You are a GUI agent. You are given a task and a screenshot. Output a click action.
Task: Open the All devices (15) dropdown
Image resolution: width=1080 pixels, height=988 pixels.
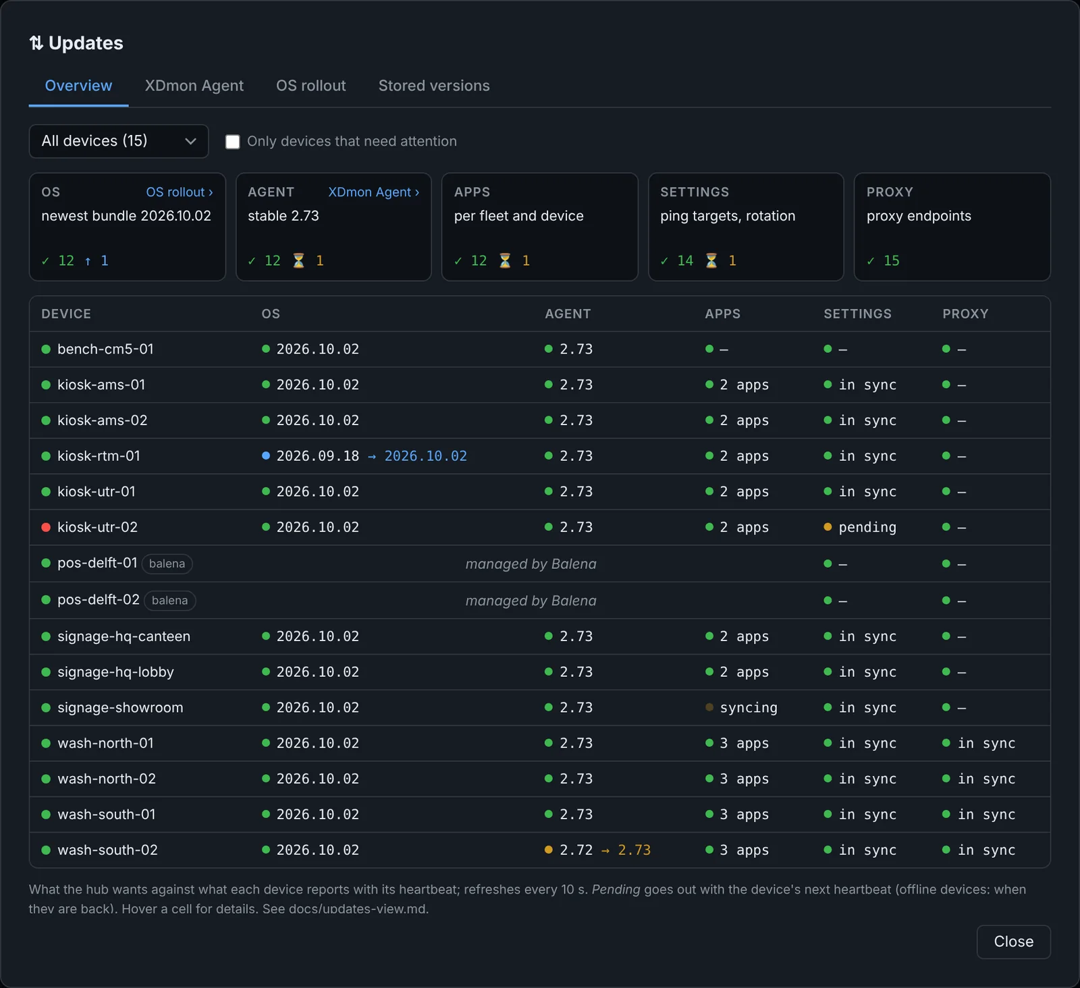[x=119, y=141]
